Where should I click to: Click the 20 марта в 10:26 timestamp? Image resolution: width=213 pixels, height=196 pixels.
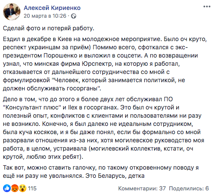point(45,16)
